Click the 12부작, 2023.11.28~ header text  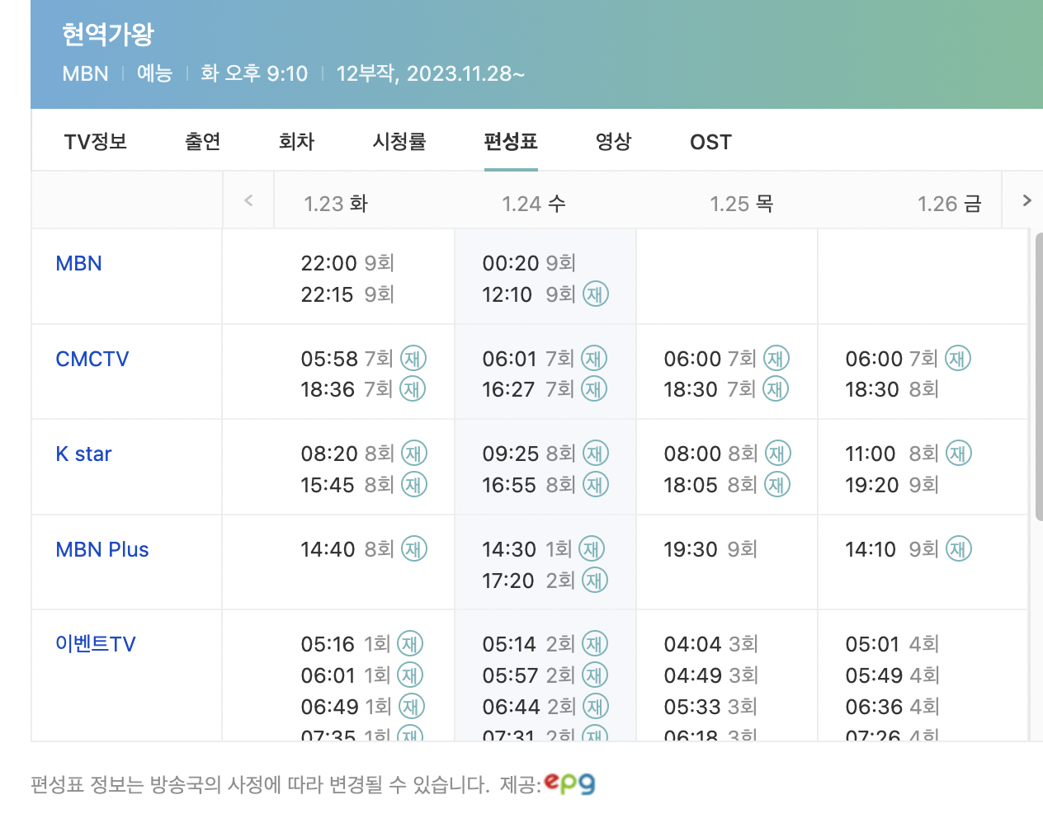click(x=430, y=73)
